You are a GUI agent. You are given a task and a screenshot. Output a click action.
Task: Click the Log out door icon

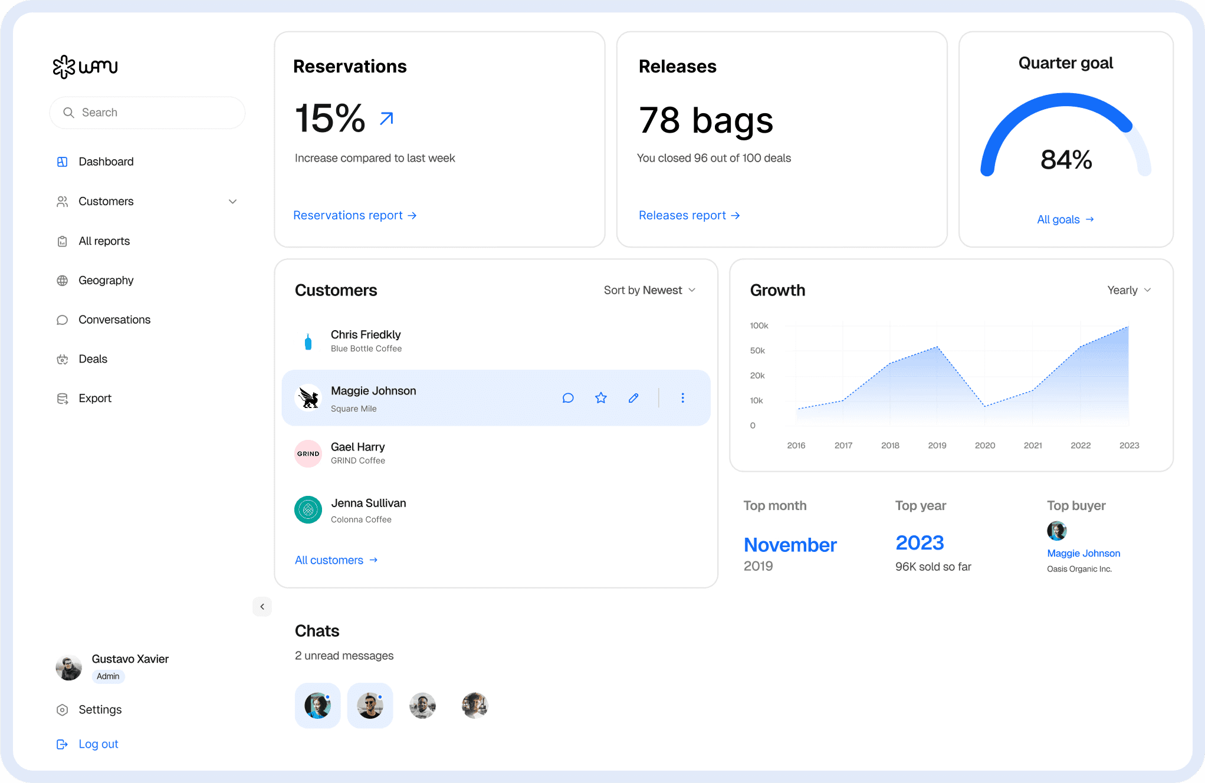(x=62, y=744)
